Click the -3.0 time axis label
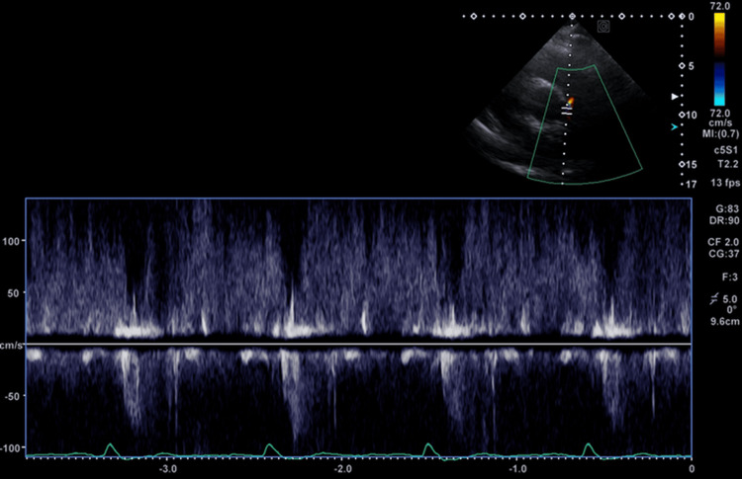 pyautogui.click(x=167, y=469)
